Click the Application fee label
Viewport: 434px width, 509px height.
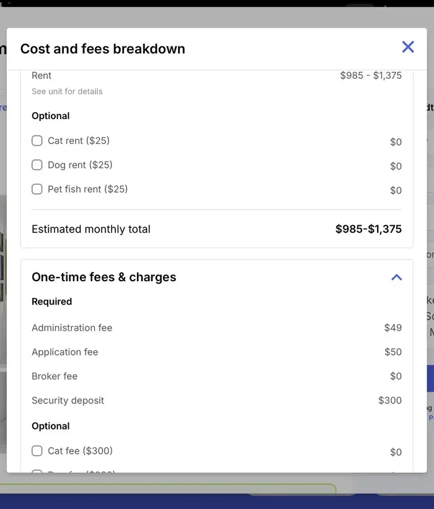65,352
